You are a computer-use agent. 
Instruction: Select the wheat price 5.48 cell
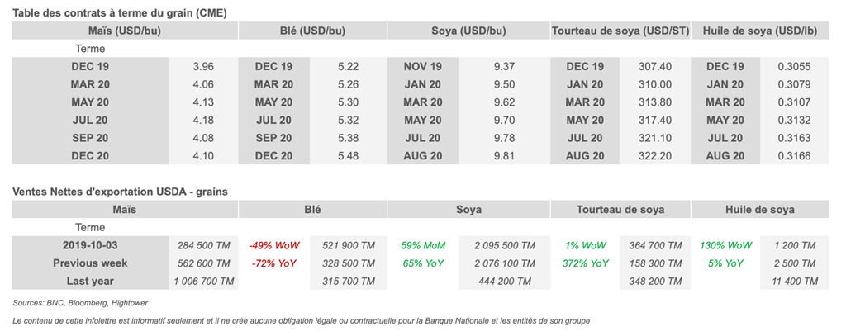pos(348,155)
